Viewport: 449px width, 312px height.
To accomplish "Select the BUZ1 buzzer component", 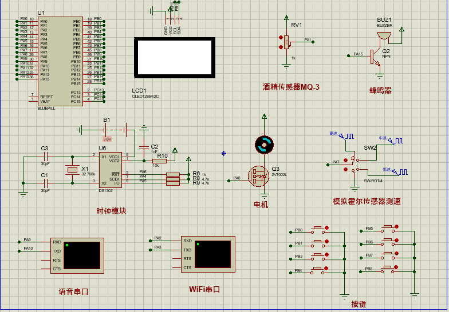I will pyautogui.click(x=384, y=35).
